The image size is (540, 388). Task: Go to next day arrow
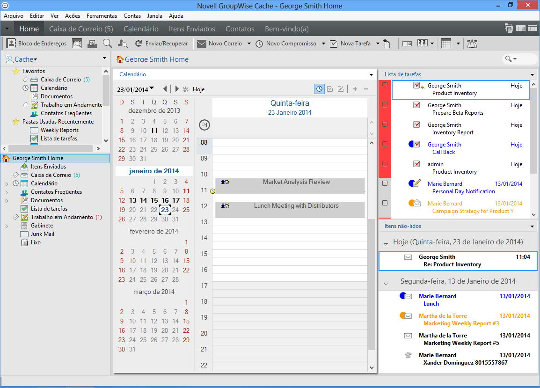coord(177,89)
